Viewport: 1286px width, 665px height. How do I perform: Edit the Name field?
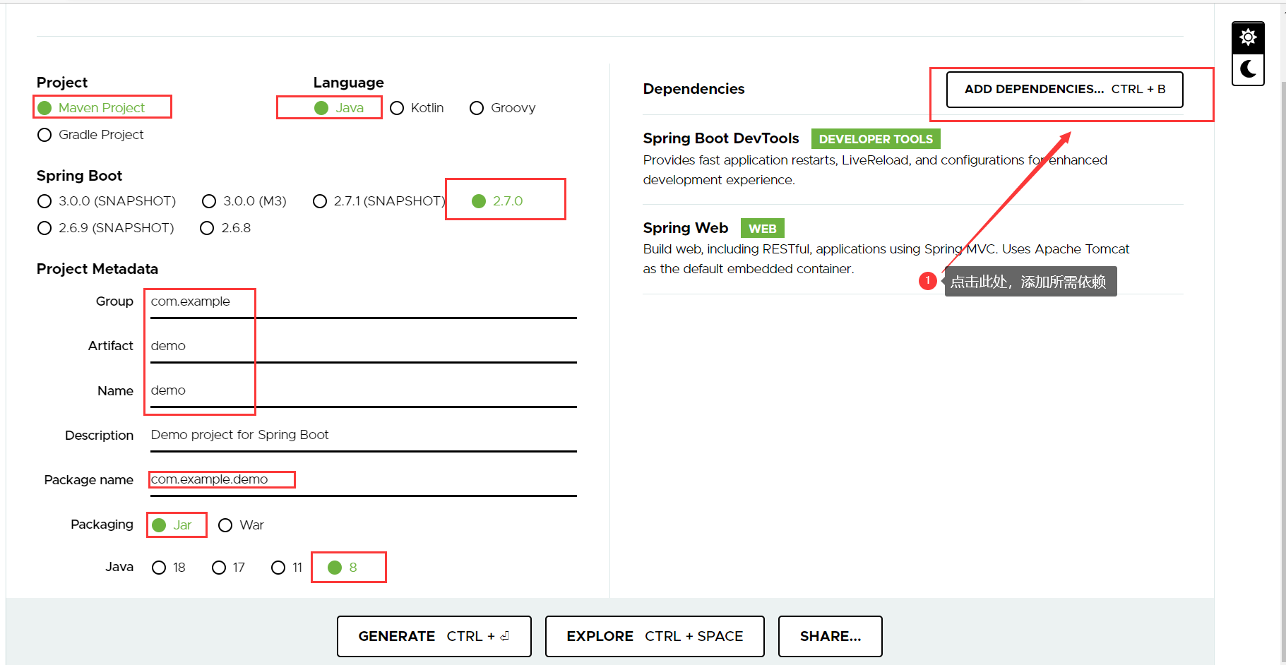click(363, 391)
